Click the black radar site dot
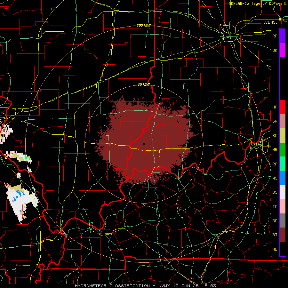288x288 pixels. point(144,144)
